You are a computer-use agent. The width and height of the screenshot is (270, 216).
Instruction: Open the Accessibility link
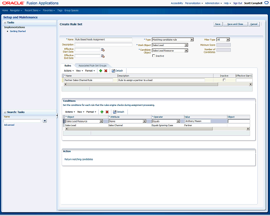tap(177, 3)
